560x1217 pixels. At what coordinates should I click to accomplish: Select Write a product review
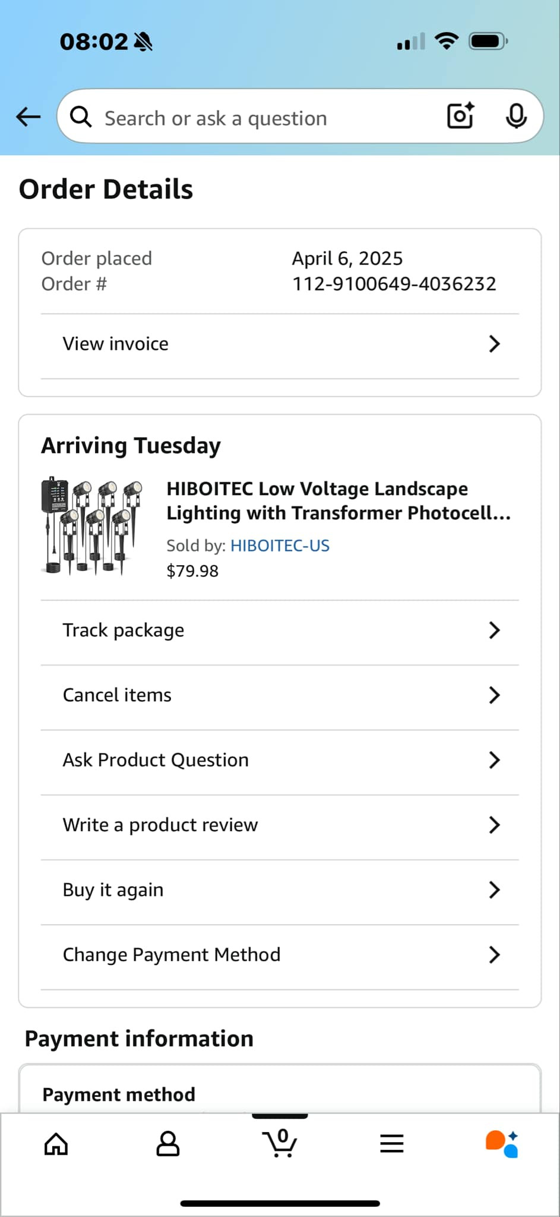click(160, 825)
